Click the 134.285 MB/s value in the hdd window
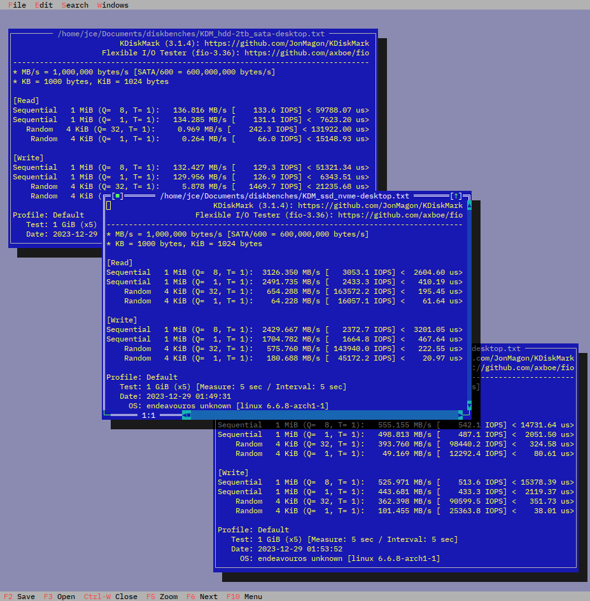The image size is (590, 601). pyautogui.click(x=200, y=120)
